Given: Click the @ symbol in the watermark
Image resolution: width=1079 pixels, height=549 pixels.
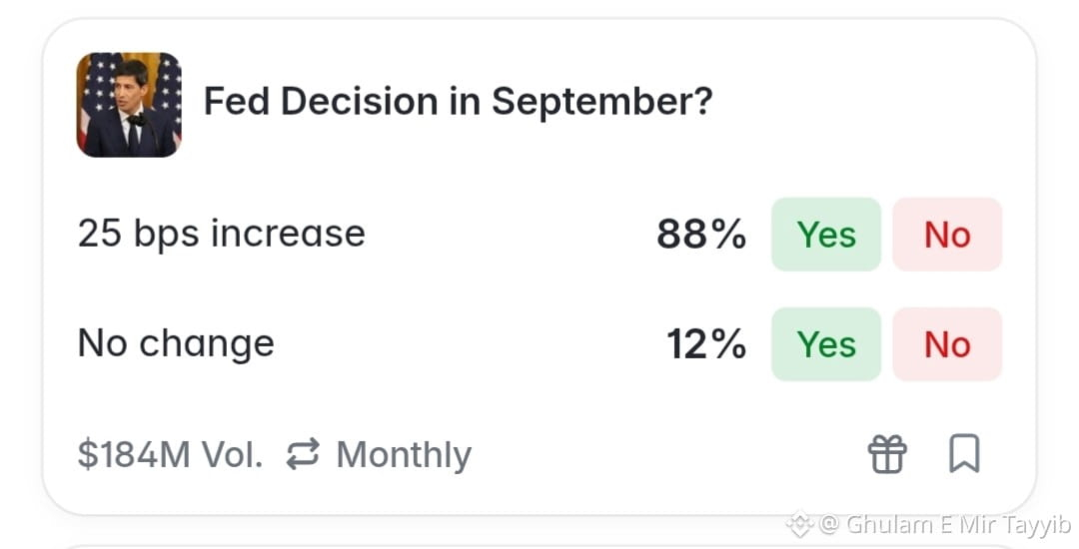Looking at the screenshot, I should (x=829, y=526).
